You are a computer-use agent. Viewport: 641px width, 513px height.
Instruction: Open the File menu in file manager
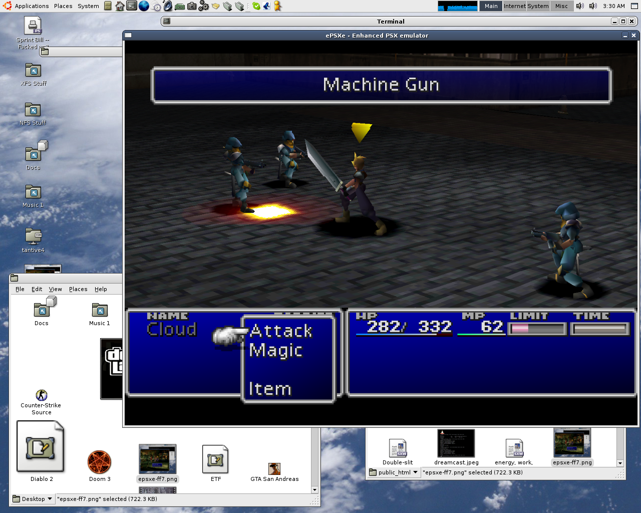[20, 289]
